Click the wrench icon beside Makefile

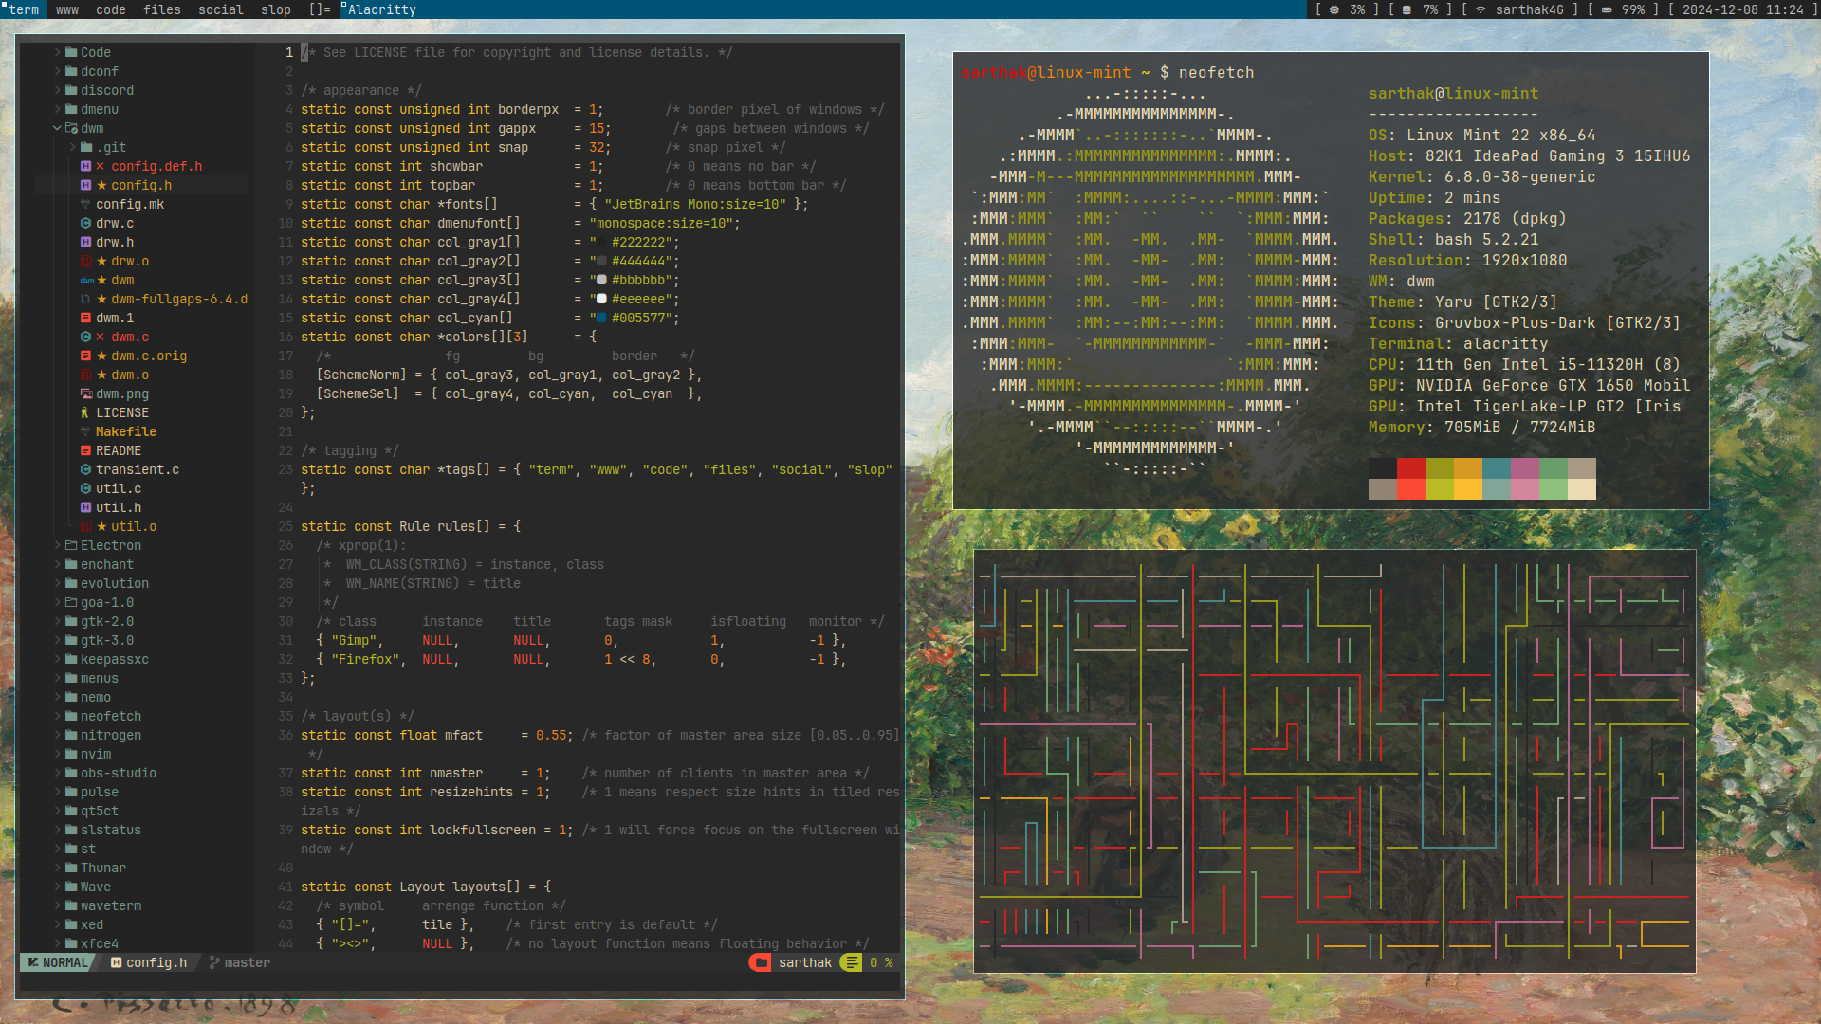click(85, 431)
